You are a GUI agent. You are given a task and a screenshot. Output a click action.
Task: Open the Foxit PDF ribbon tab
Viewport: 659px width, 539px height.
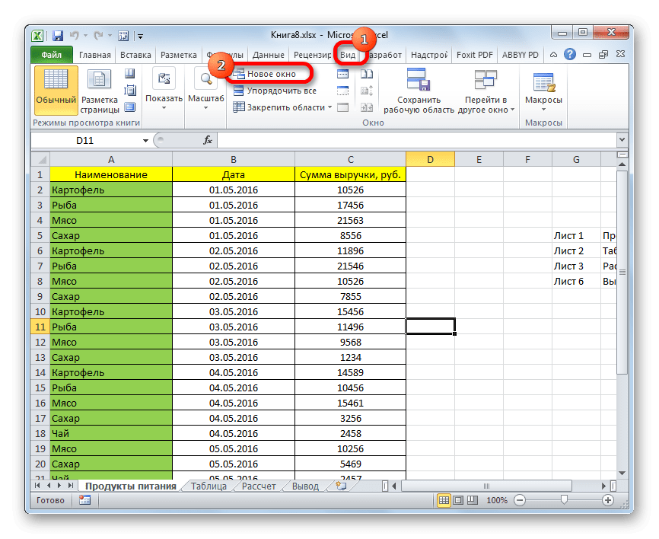point(475,55)
